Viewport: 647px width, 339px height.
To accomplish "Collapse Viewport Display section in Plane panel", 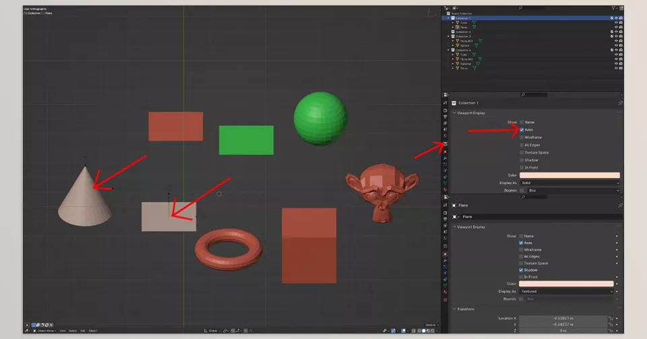I will [455, 227].
